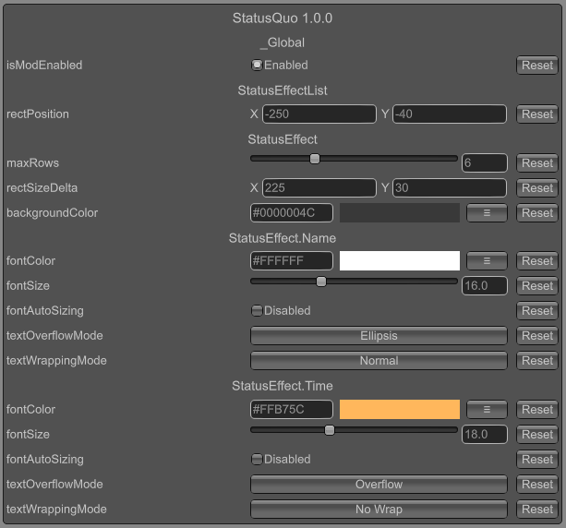Click the rectSizeDelta label
This screenshot has height=528, width=566.
click(x=42, y=188)
